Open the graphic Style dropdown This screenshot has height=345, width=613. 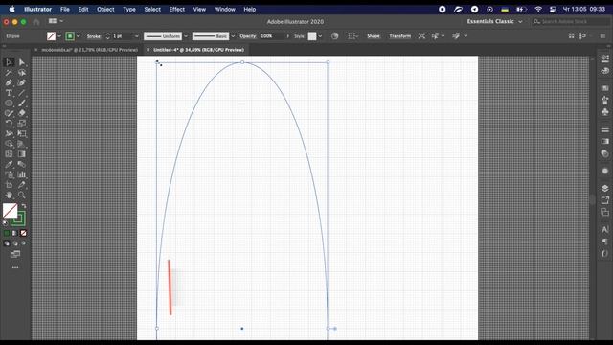tap(320, 36)
